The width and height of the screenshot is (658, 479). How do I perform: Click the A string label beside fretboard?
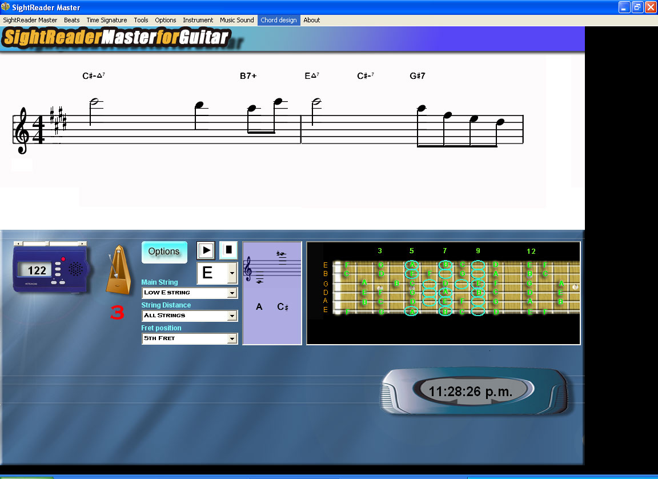[325, 301]
